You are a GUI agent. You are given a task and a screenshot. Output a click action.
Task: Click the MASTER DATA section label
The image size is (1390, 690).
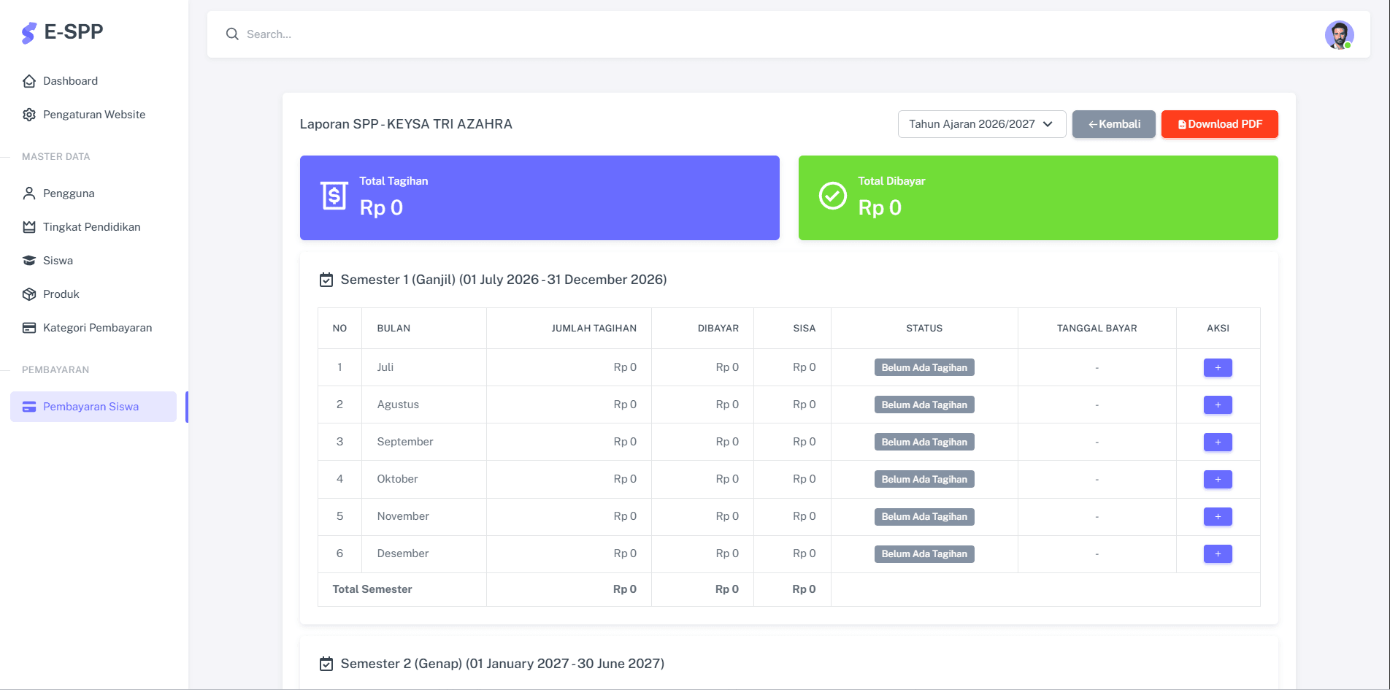(x=56, y=157)
